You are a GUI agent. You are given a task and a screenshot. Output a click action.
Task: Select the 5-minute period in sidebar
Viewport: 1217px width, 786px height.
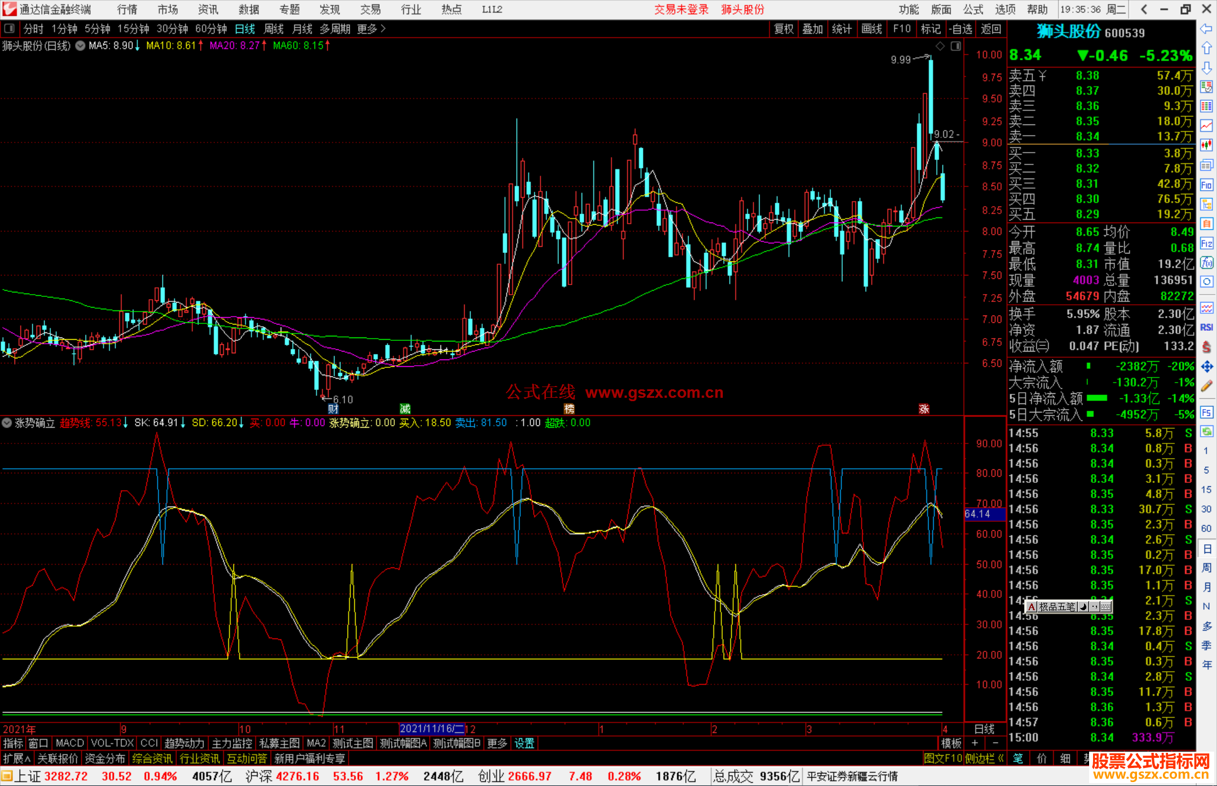(x=1206, y=470)
